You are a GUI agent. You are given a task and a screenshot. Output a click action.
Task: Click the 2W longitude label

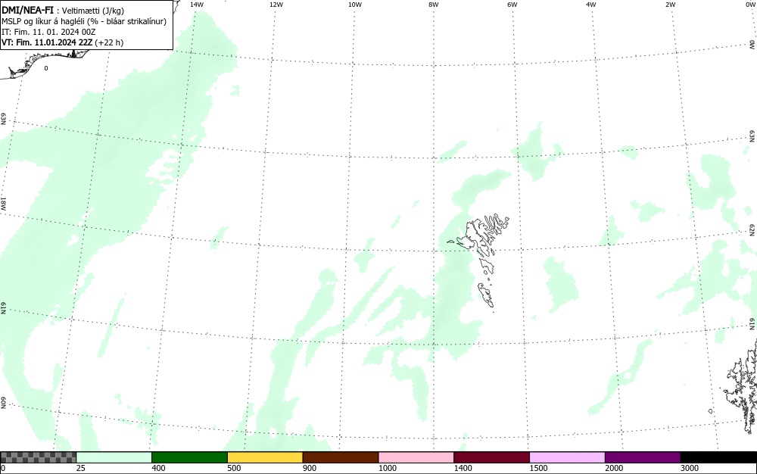pyautogui.click(x=670, y=5)
